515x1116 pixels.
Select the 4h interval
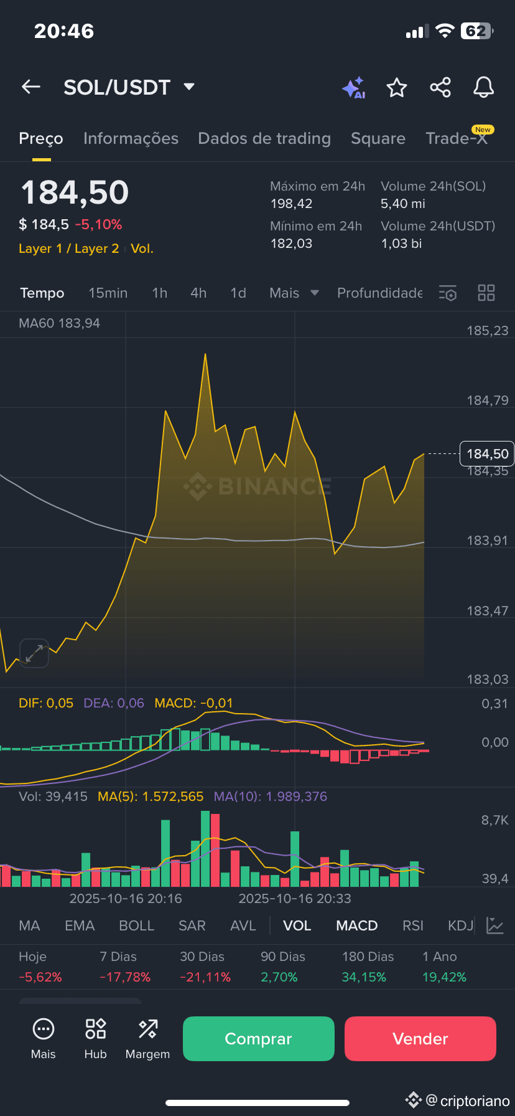click(x=198, y=293)
